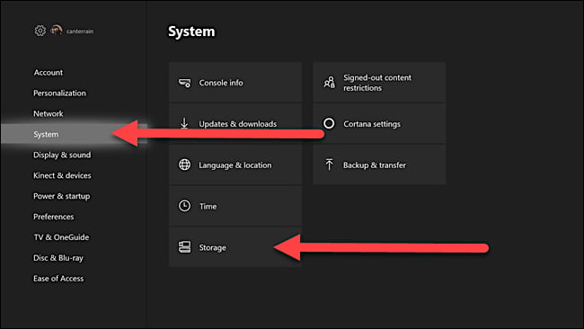Open the canterrain profile avatar
The height and width of the screenshot is (329, 584).
[x=57, y=31]
